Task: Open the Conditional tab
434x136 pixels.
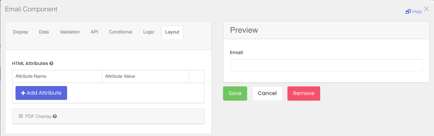Action: click(121, 32)
